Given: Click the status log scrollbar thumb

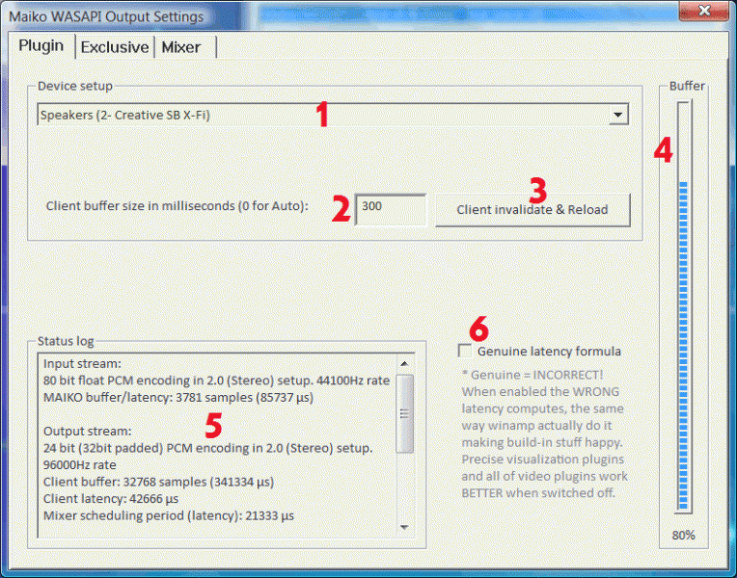Looking at the screenshot, I should tap(404, 413).
